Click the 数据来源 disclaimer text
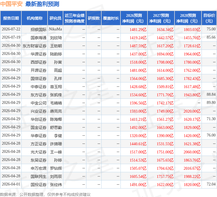 (x=45, y=194)
